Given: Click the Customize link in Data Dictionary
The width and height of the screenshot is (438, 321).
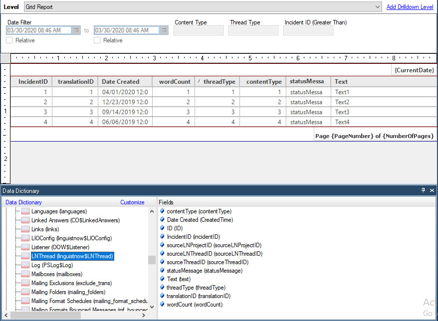Looking at the screenshot, I should click(132, 202).
